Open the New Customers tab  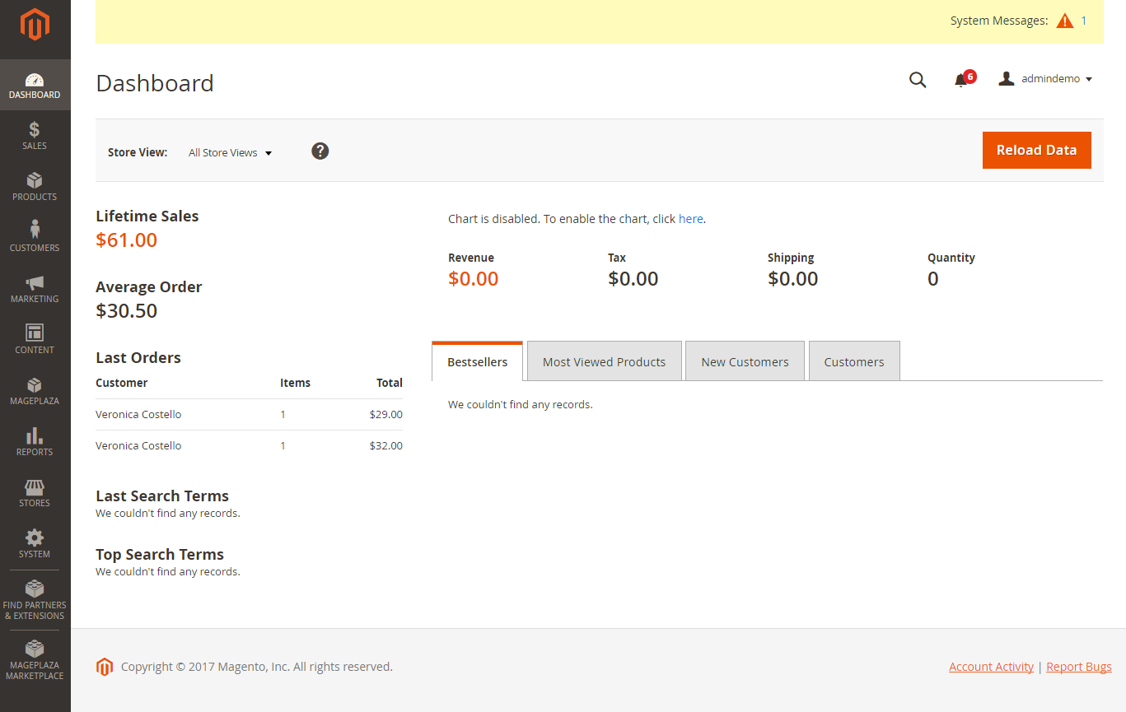click(x=744, y=361)
